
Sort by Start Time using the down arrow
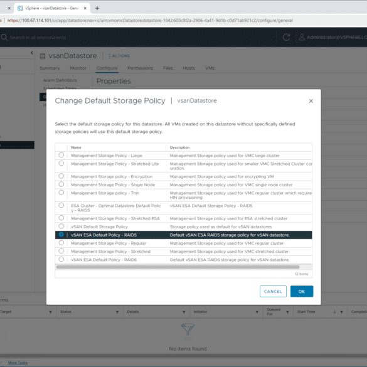coord(334,312)
